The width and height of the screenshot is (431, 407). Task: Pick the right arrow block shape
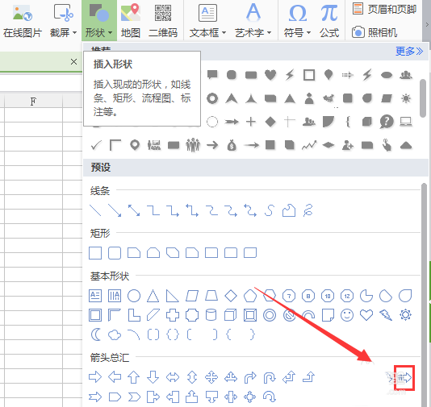[x=95, y=377]
